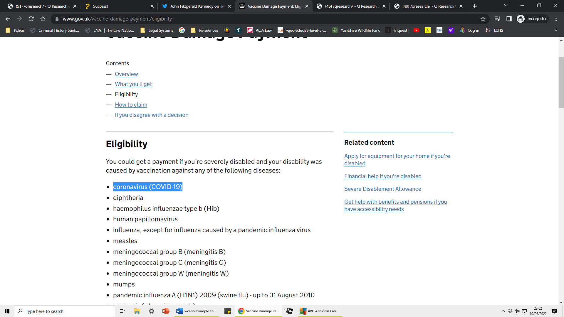Viewport: 564px width, 317px height.
Task: Open AVG AntiVirus Free from taskbar
Action: click(x=319, y=311)
